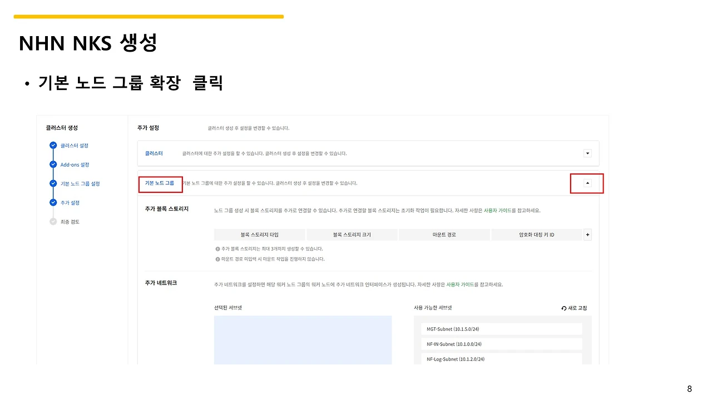712x400 pixels.
Task: Click the 새로 고침 text label
Action: [577, 308]
